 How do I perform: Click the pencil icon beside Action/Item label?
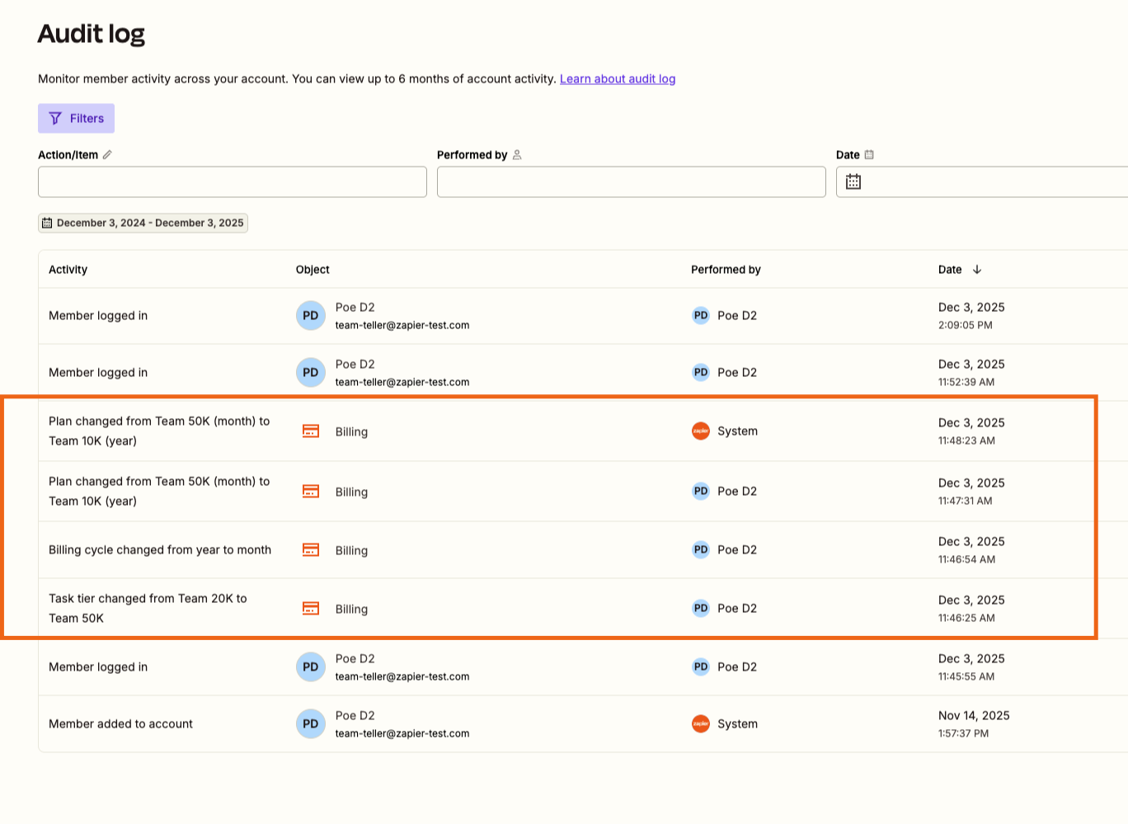pos(108,154)
